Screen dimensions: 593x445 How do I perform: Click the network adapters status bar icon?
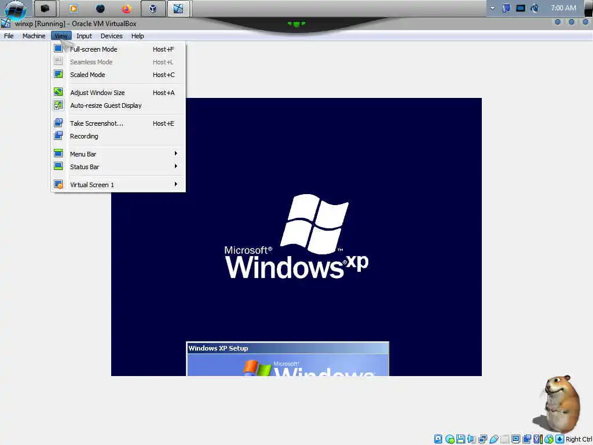[482, 439]
